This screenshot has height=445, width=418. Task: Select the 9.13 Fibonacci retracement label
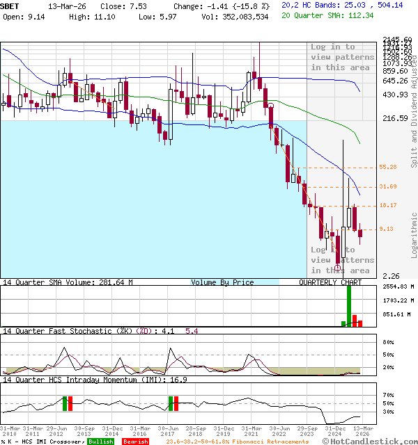click(387, 229)
